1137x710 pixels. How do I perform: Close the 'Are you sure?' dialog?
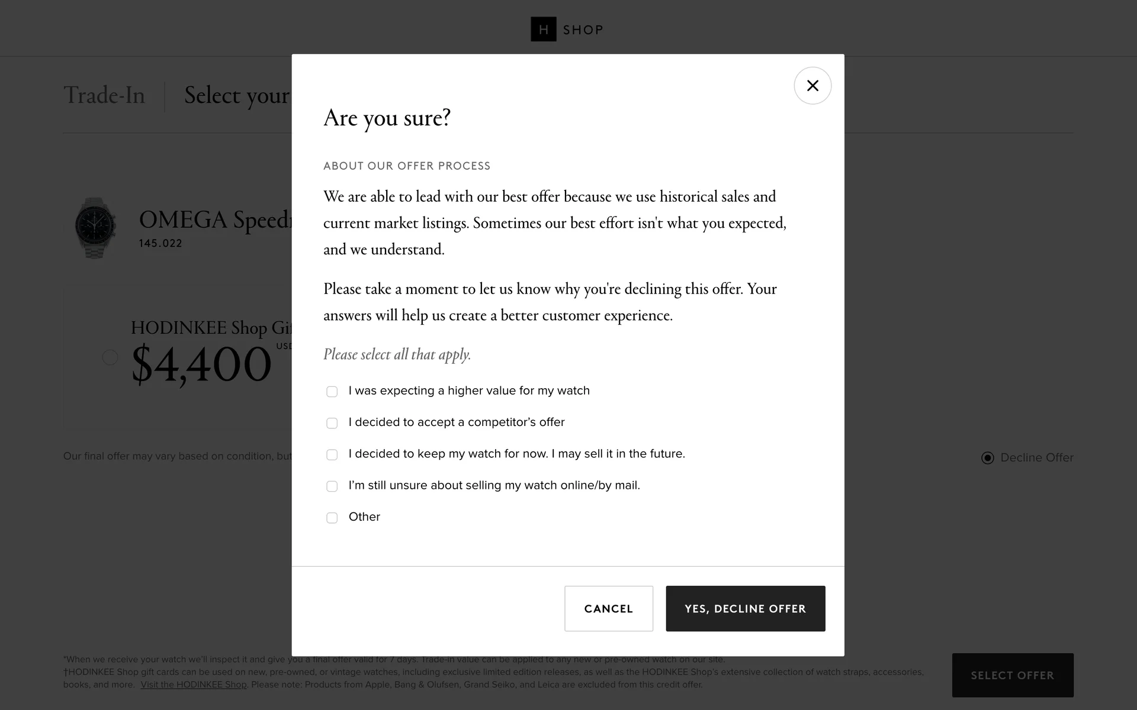click(812, 86)
